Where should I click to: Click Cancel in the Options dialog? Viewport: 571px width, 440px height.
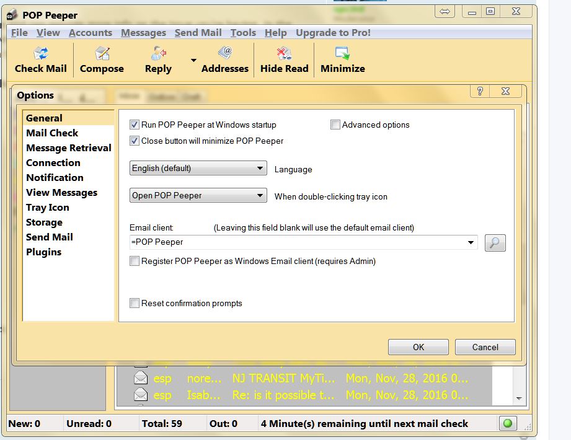click(x=485, y=347)
